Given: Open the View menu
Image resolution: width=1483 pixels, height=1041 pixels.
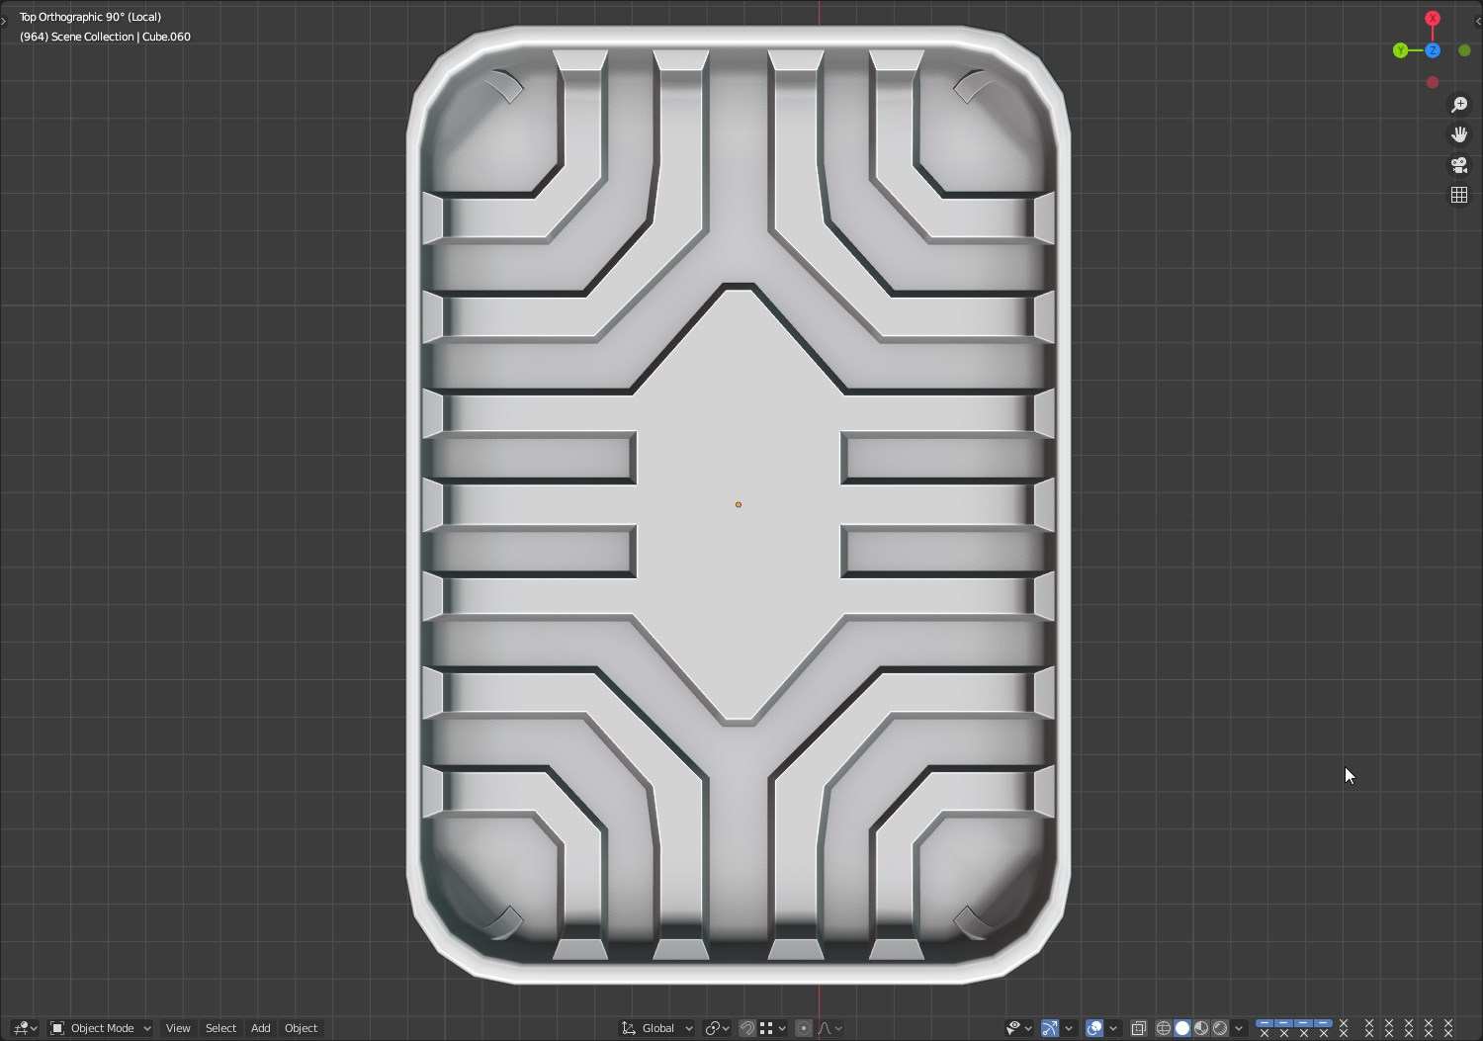Looking at the screenshot, I should (x=178, y=1028).
